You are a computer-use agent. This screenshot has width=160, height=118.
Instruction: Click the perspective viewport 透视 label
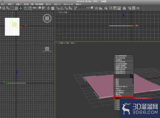tap(62, 43)
